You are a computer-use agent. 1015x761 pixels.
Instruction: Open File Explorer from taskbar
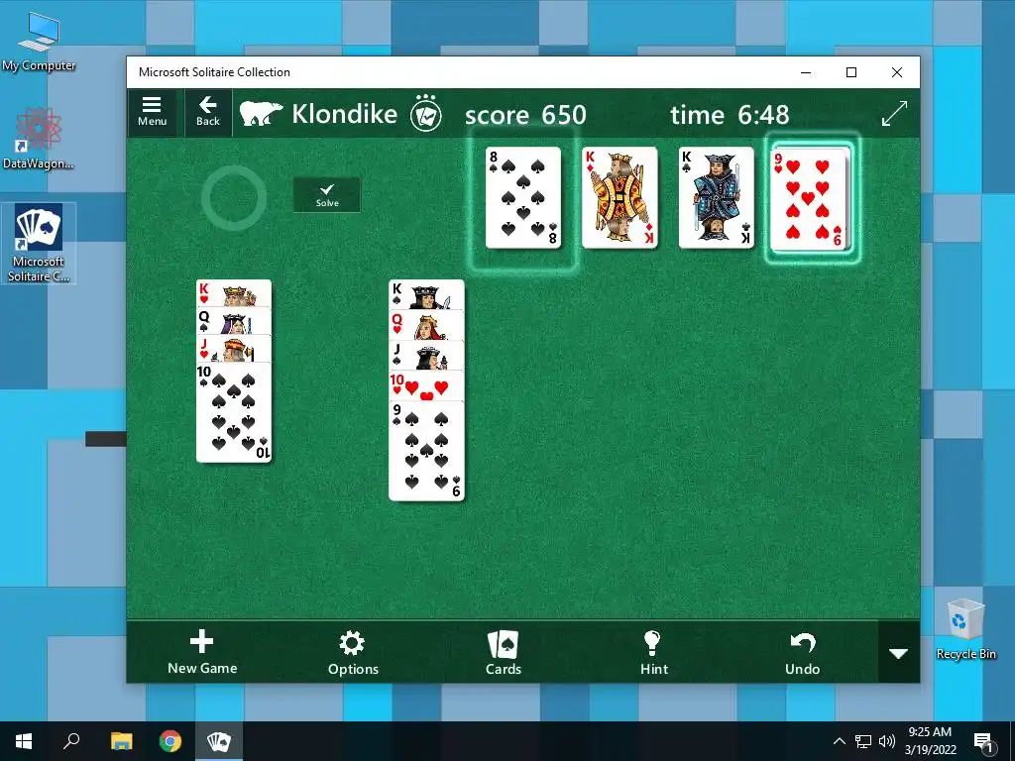[x=121, y=741]
